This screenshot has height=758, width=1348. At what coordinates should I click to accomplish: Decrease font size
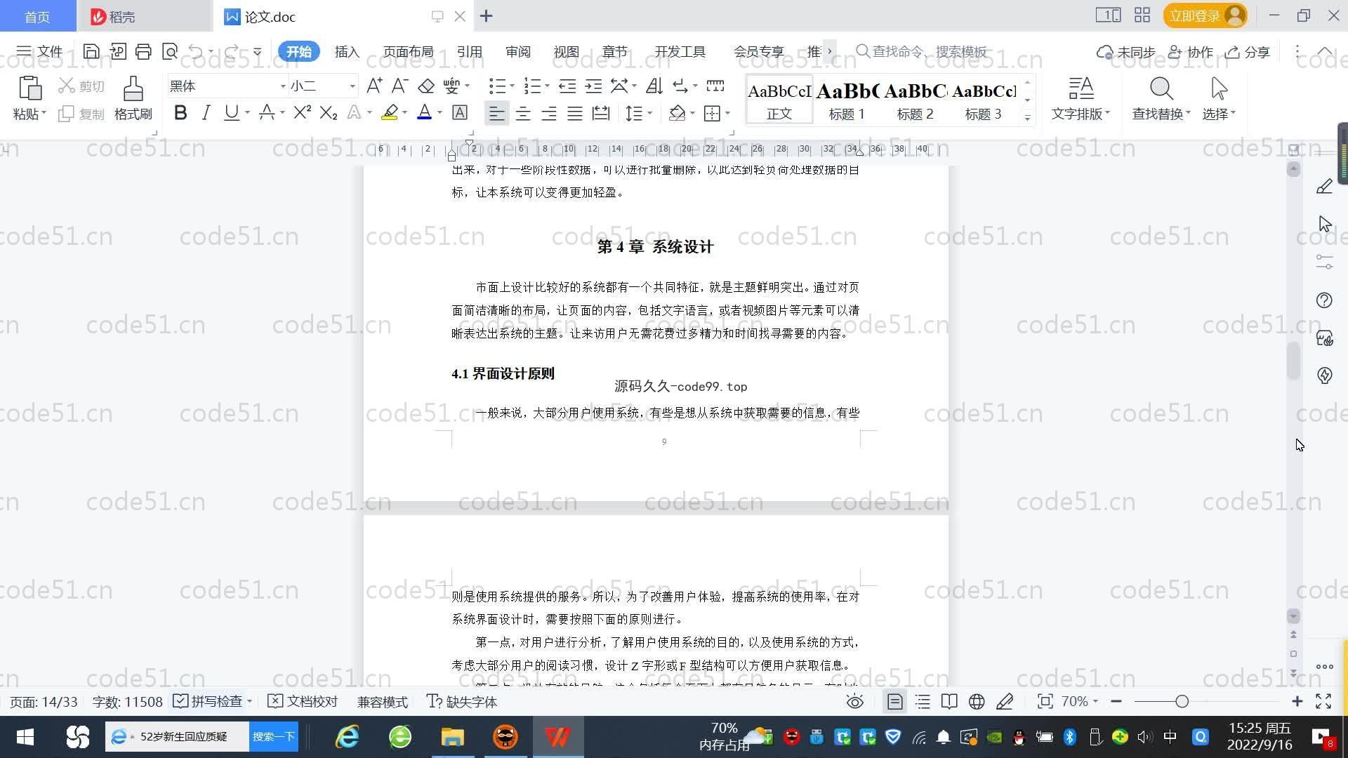(x=399, y=86)
